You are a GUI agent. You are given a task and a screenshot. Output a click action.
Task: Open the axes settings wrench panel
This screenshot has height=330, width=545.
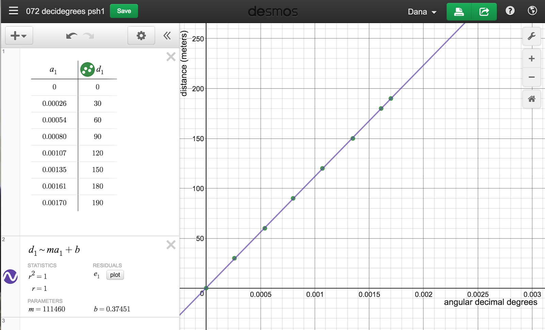(531, 35)
